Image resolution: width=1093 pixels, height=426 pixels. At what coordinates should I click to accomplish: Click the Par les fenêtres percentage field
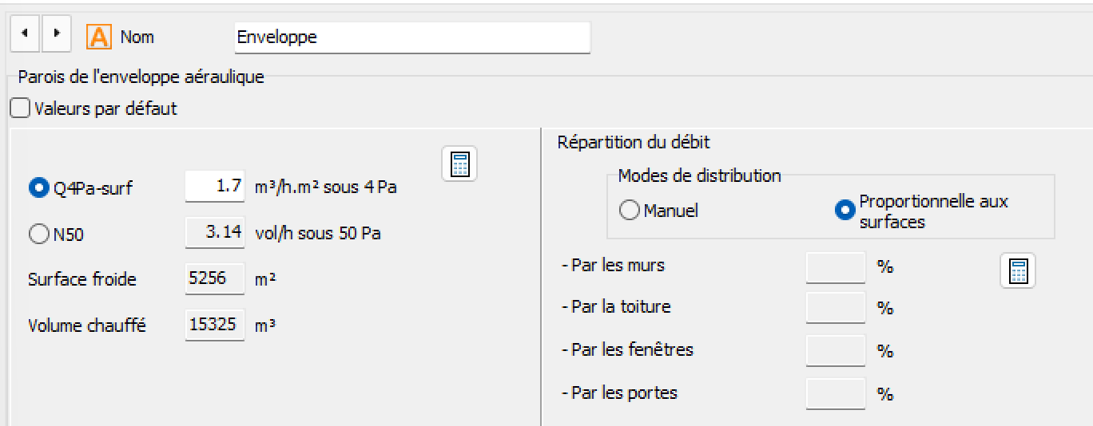(x=835, y=350)
